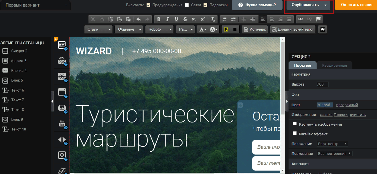
Task: Click the очистить image link
Action: coord(358,115)
